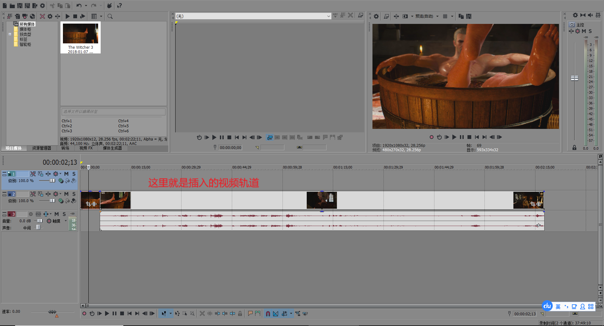Click timeline ruler at 00:01:15;00
The image size is (604, 326).
[x=343, y=167]
